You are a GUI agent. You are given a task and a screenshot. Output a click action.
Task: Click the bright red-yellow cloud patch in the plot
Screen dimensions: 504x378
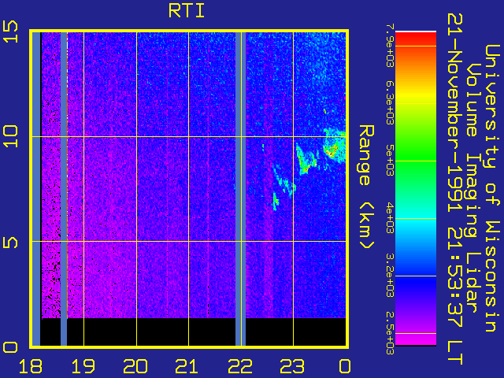coord(332,150)
